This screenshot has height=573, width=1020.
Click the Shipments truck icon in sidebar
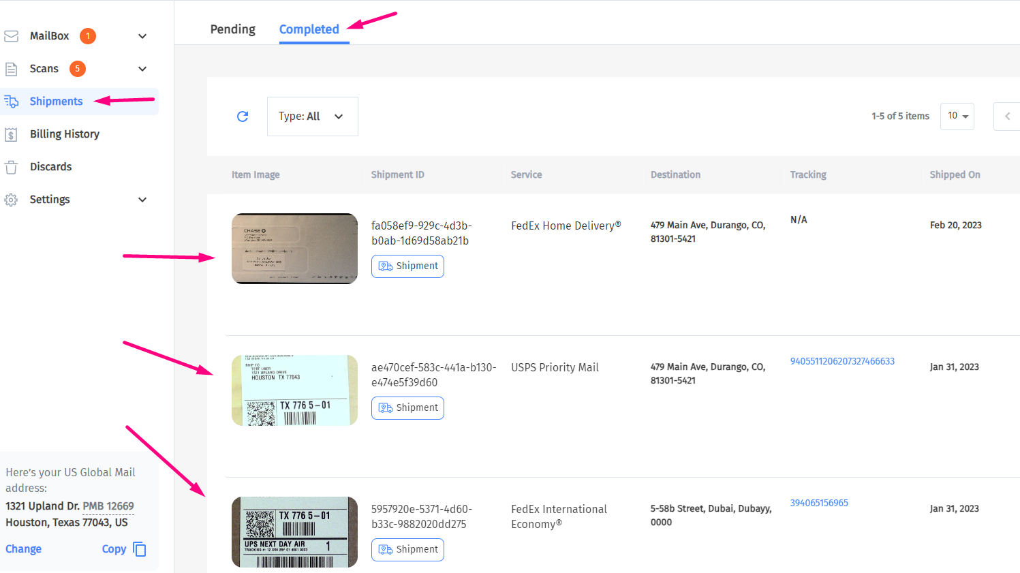(12, 102)
